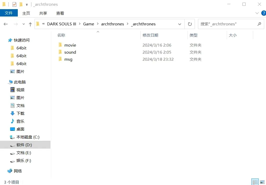Open the Help question mark icon

tap(264, 13)
